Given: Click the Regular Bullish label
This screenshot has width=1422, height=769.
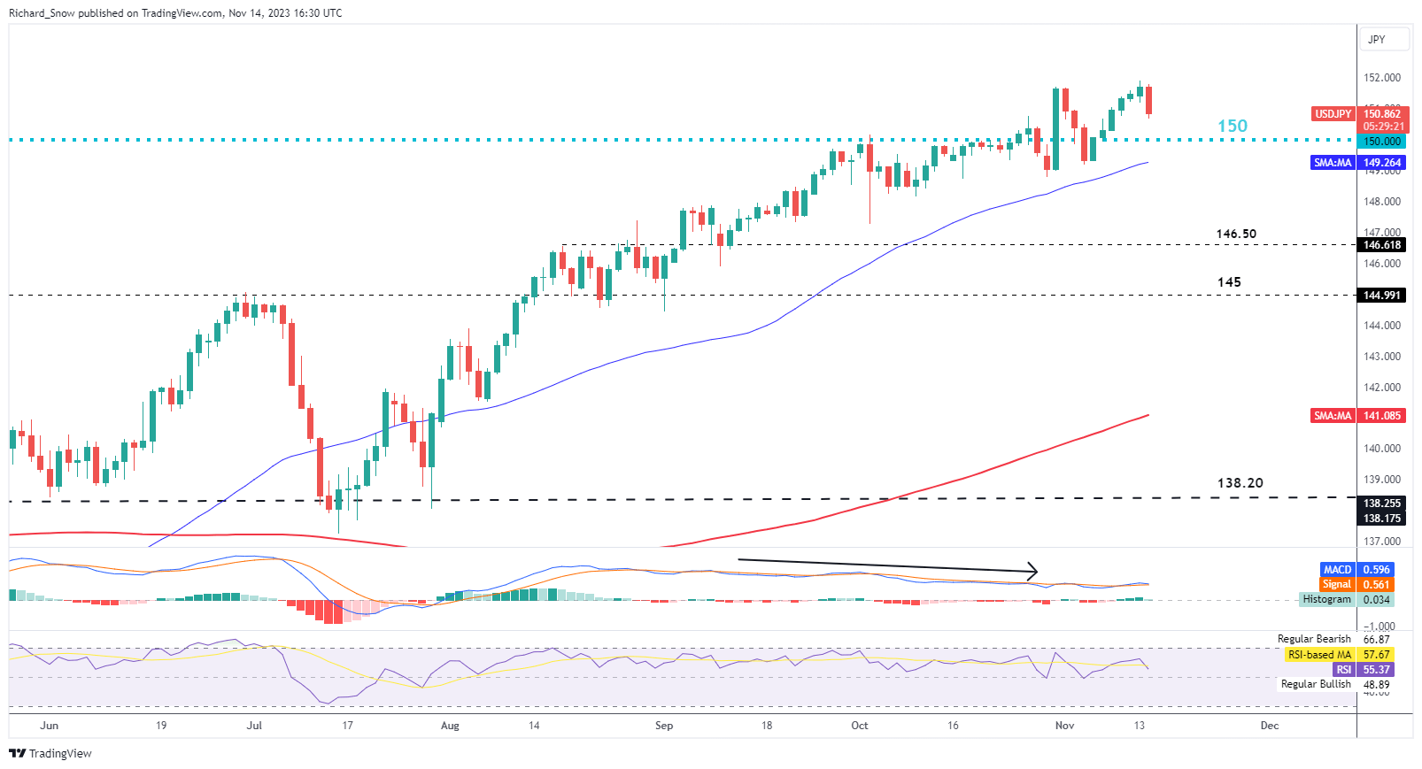Looking at the screenshot, I should coord(1316,684).
